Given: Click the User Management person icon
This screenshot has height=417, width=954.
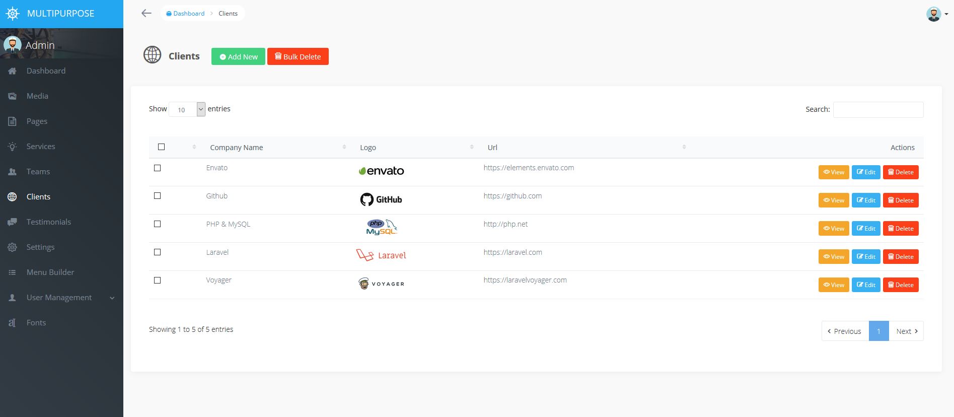Looking at the screenshot, I should (x=13, y=298).
